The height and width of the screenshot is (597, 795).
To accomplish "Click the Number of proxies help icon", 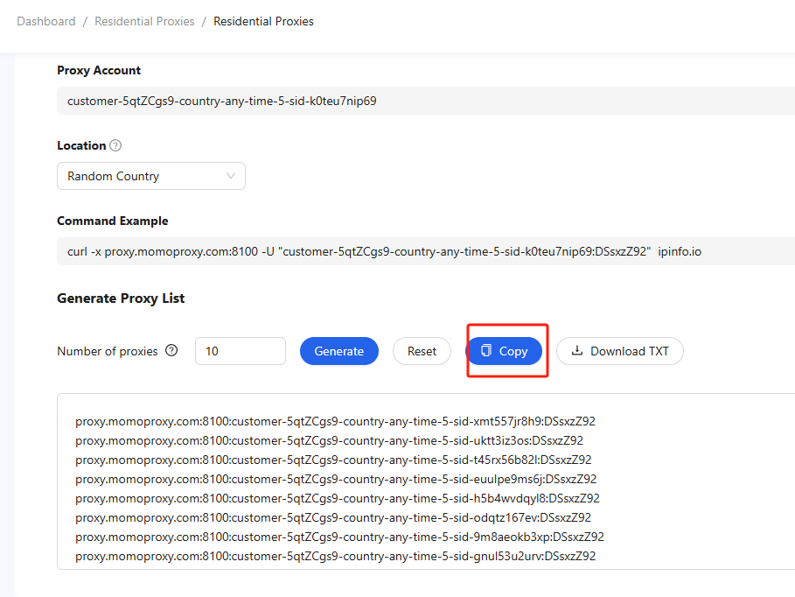I will click(172, 350).
